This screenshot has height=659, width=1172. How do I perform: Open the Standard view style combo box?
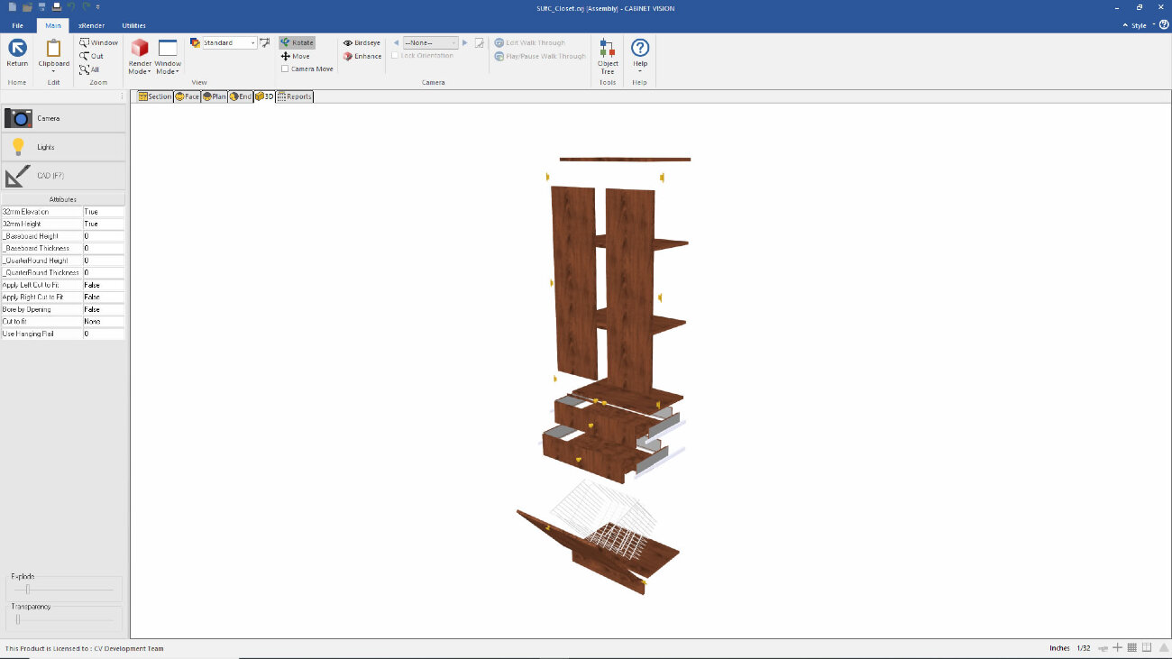224,42
